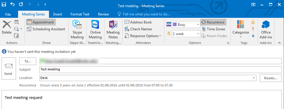Switch to the Insert tab
Screen dimensions: 284x109
[x=58, y=14]
